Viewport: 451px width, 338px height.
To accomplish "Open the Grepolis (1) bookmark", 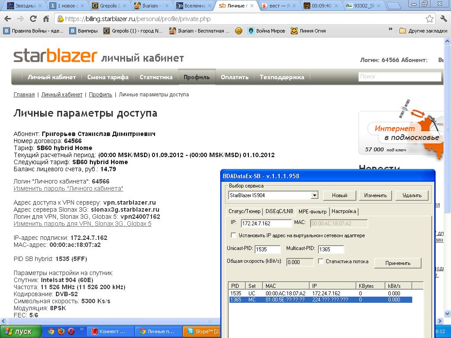I will point(133,31).
